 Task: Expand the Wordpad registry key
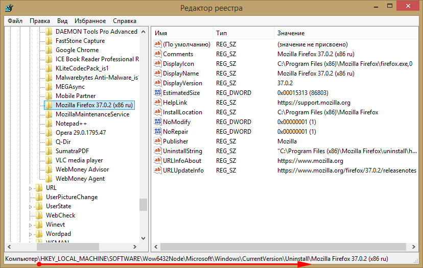click(31, 234)
